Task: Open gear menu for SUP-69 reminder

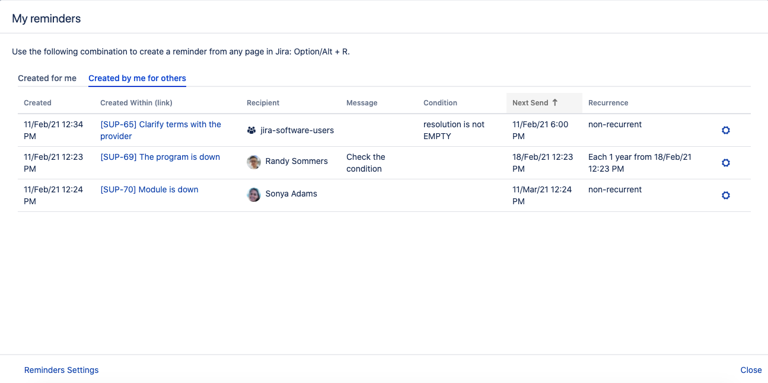Action: click(725, 163)
